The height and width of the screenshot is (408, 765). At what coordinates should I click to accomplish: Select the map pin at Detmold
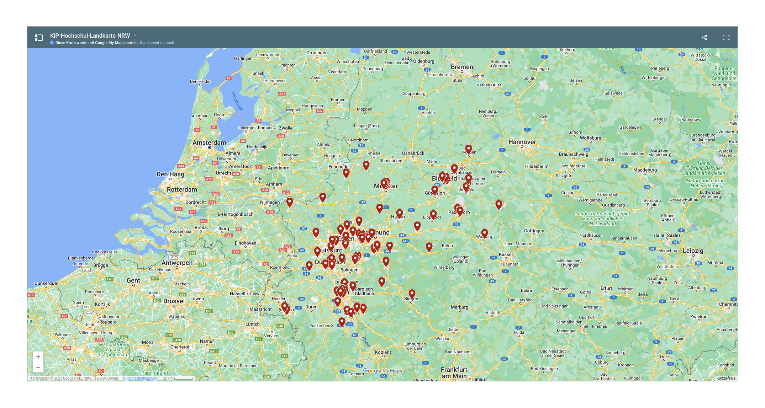466,187
